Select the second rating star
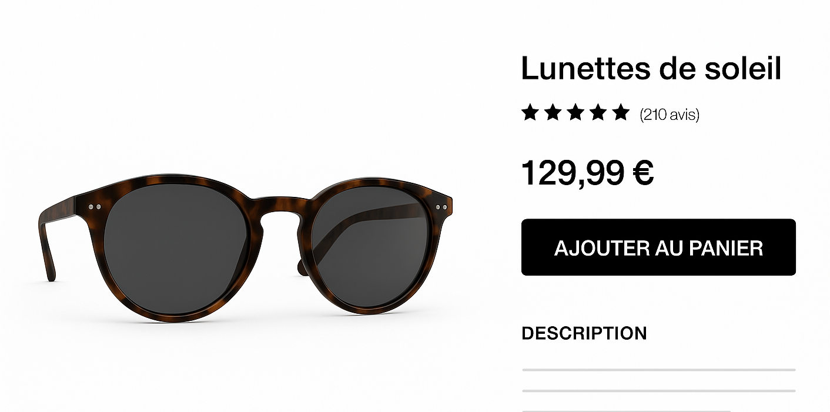 (553, 112)
